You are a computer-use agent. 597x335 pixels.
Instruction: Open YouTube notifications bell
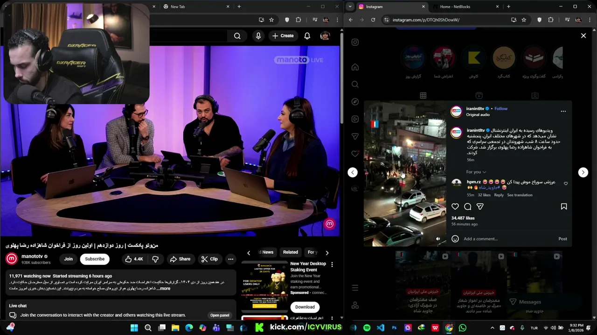[x=307, y=36]
